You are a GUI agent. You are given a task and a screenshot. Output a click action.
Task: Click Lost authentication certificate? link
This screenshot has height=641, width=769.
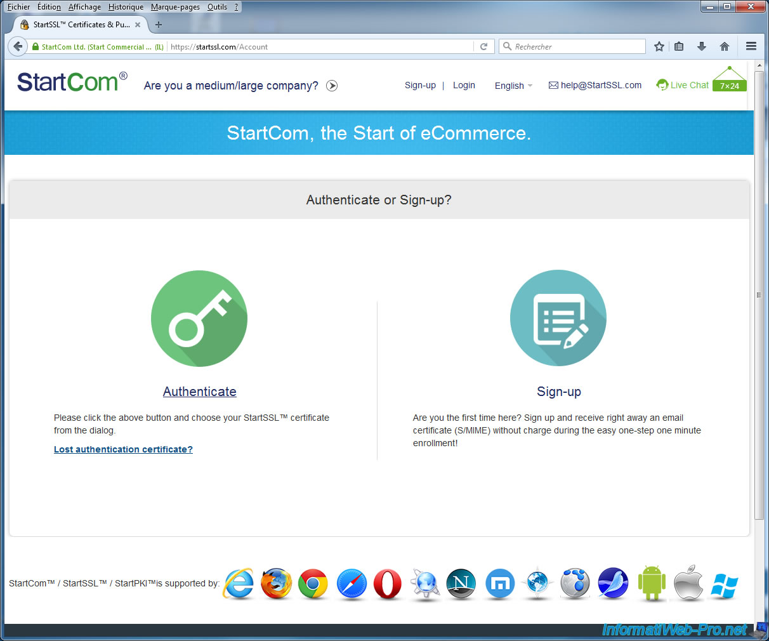tap(123, 449)
